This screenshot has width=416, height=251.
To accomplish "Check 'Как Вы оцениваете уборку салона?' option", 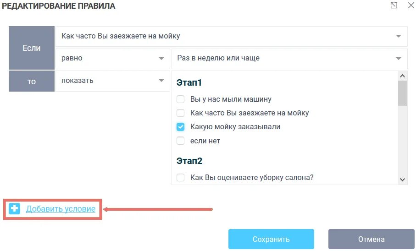I will pos(180,177).
